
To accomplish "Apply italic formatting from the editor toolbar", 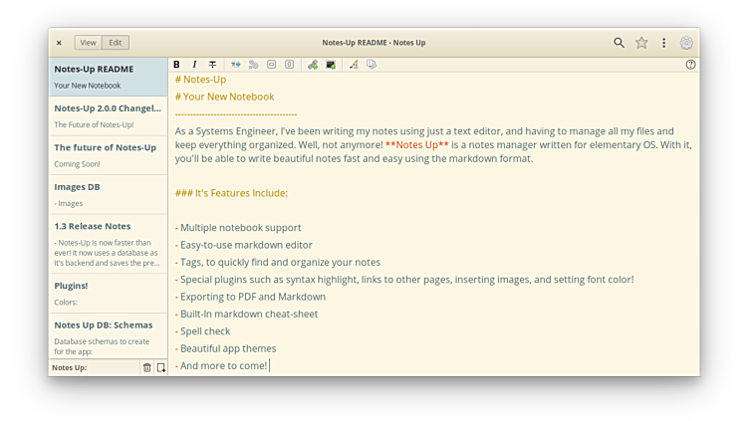I will (x=194, y=65).
